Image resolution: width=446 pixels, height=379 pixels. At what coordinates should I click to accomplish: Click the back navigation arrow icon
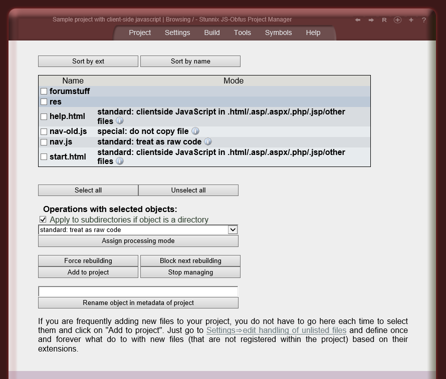point(357,19)
